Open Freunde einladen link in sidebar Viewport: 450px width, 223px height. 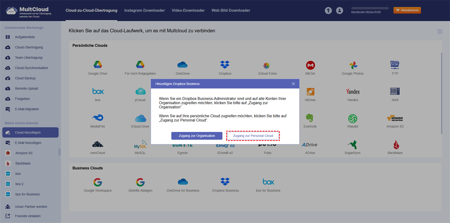coord(28,216)
